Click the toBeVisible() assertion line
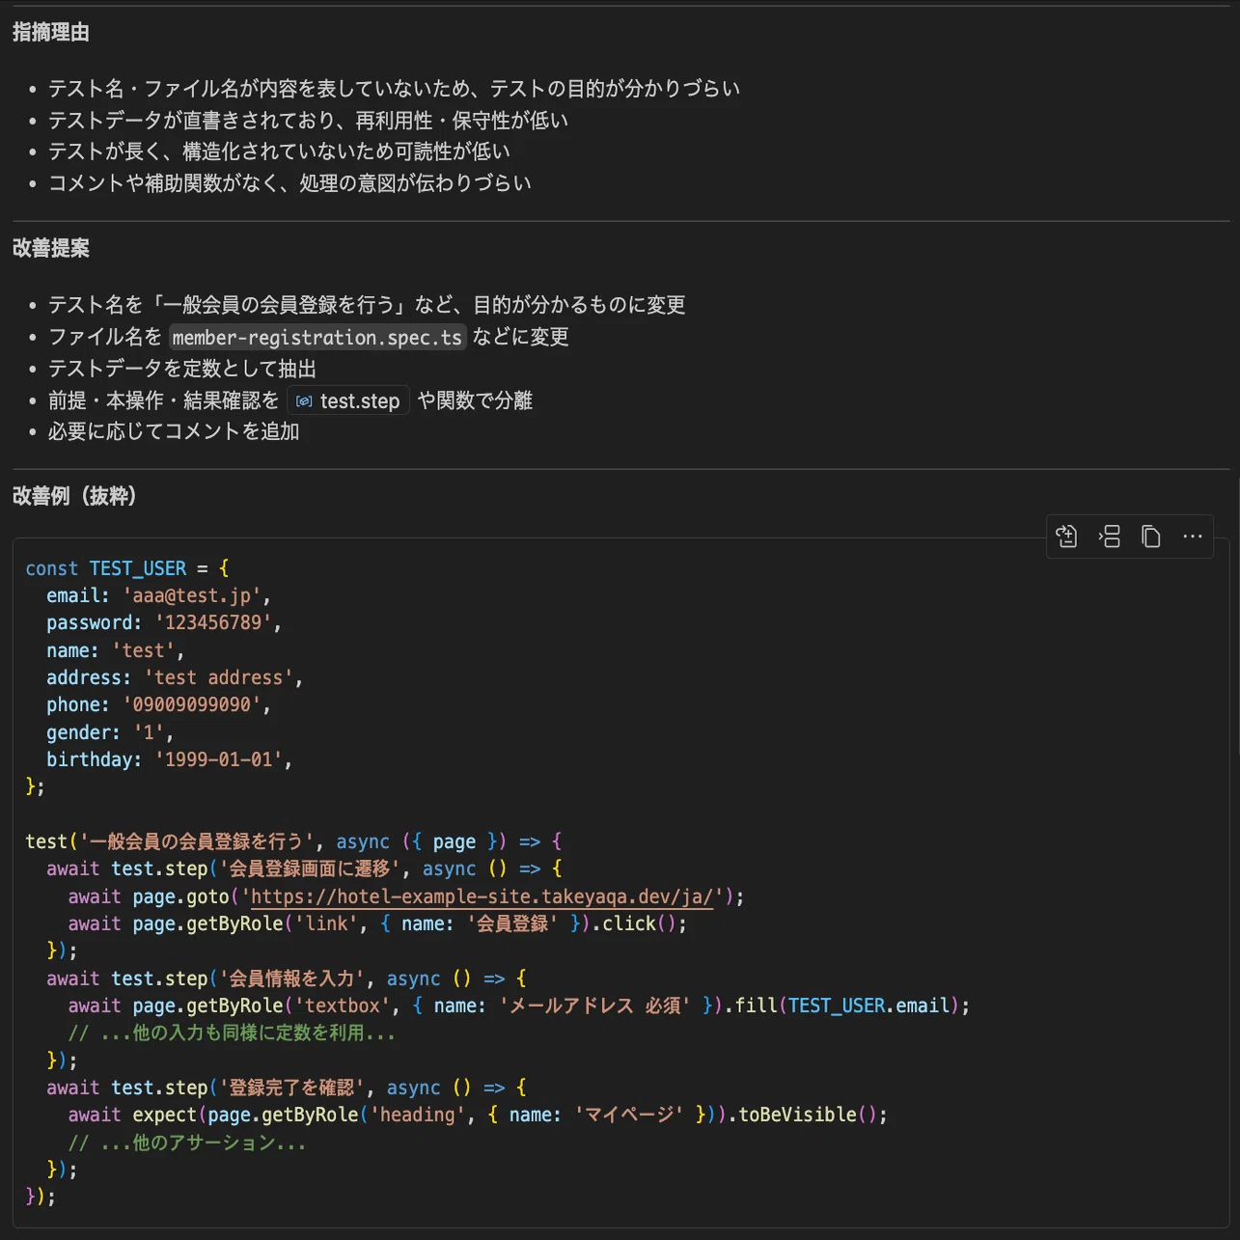Image resolution: width=1240 pixels, height=1240 pixels. pos(478,1115)
